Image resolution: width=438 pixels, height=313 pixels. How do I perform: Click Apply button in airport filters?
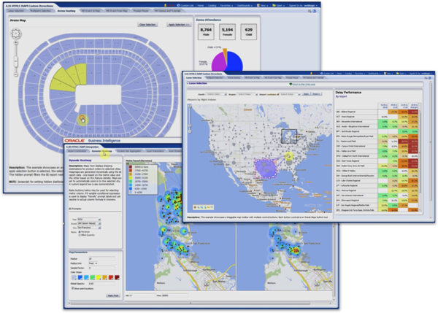306,94
